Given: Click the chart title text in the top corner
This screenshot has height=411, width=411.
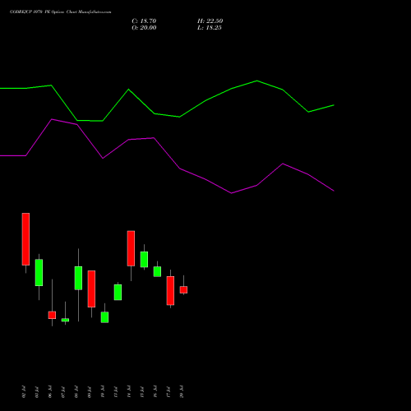Looking at the screenshot, I should pos(61,12).
